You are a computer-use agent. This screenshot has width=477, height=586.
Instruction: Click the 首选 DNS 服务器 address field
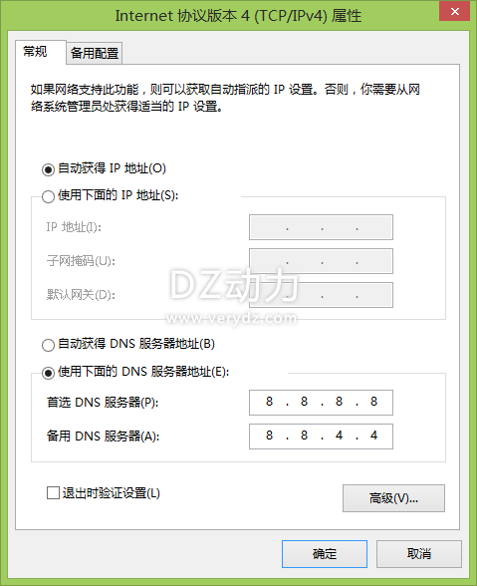point(321,403)
